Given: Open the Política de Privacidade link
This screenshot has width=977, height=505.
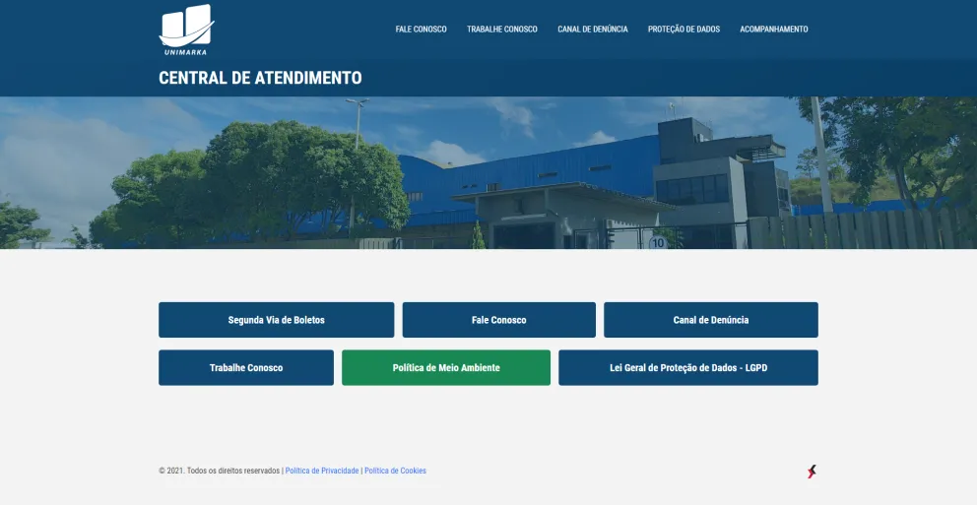Looking at the screenshot, I should click(322, 471).
